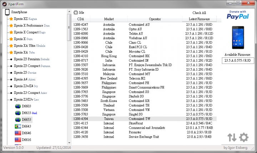Screen dimensions: 257x153
Task: Click the device tree scroll up arrow
Action: (69, 11)
